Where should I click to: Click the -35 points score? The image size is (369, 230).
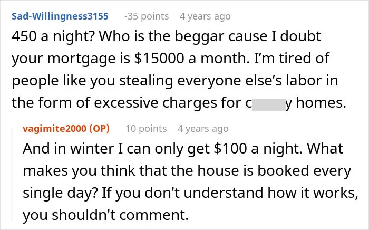pos(147,16)
